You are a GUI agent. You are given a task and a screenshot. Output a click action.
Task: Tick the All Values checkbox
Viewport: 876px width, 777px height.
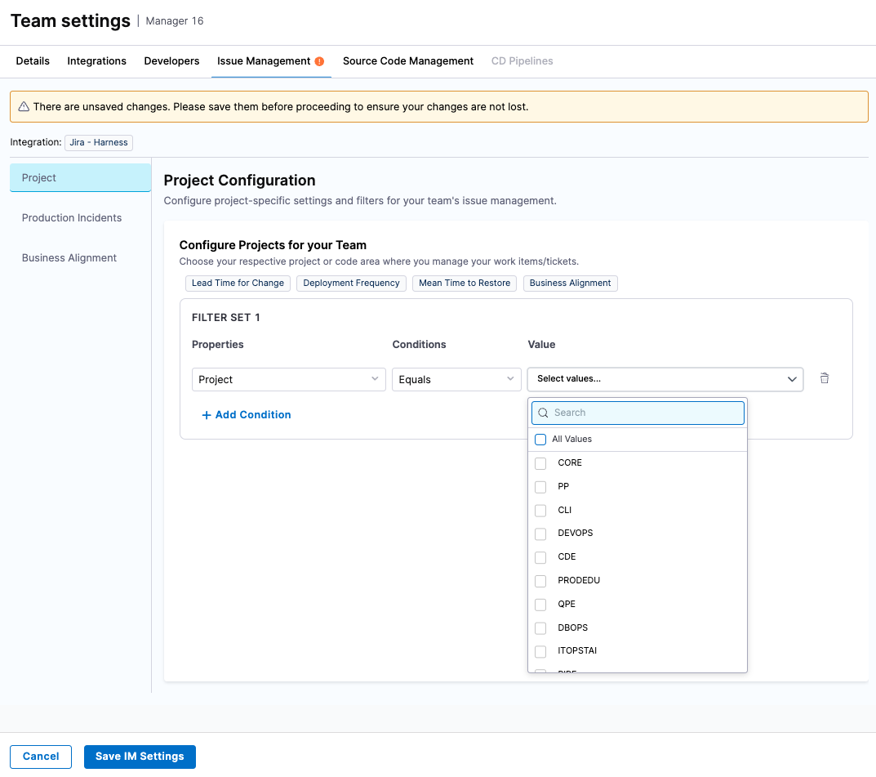click(x=540, y=440)
